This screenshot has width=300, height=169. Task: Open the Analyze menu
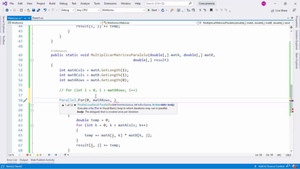point(85,3)
